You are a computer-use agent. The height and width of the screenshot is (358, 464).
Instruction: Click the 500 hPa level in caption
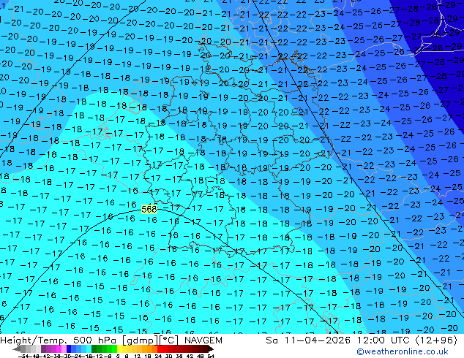pyautogui.click(x=83, y=340)
